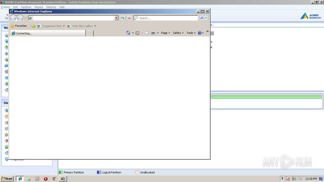Open media player taskbar icon
This screenshot has width=324, height=182.
coord(37,179)
